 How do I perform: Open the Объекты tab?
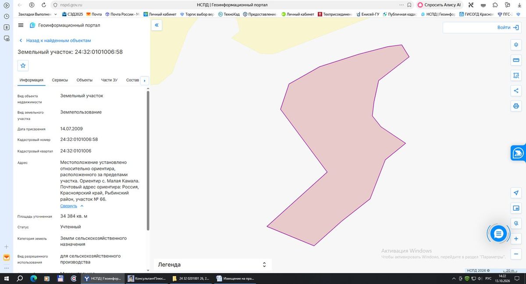pos(85,80)
